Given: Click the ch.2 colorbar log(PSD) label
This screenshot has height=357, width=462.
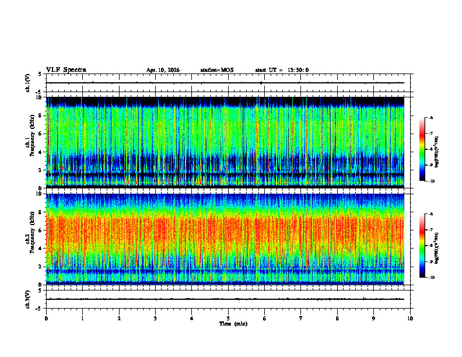Looking at the screenshot, I should [x=437, y=249].
